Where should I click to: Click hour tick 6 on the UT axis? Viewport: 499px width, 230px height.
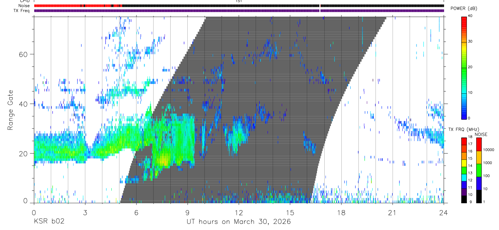(137, 213)
